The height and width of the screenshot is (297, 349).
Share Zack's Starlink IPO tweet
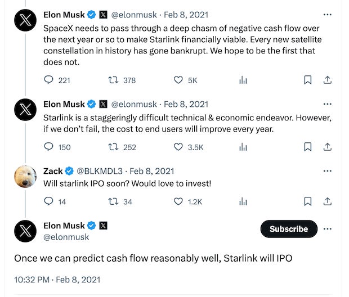pyautogui.click(x=327, y=201)
